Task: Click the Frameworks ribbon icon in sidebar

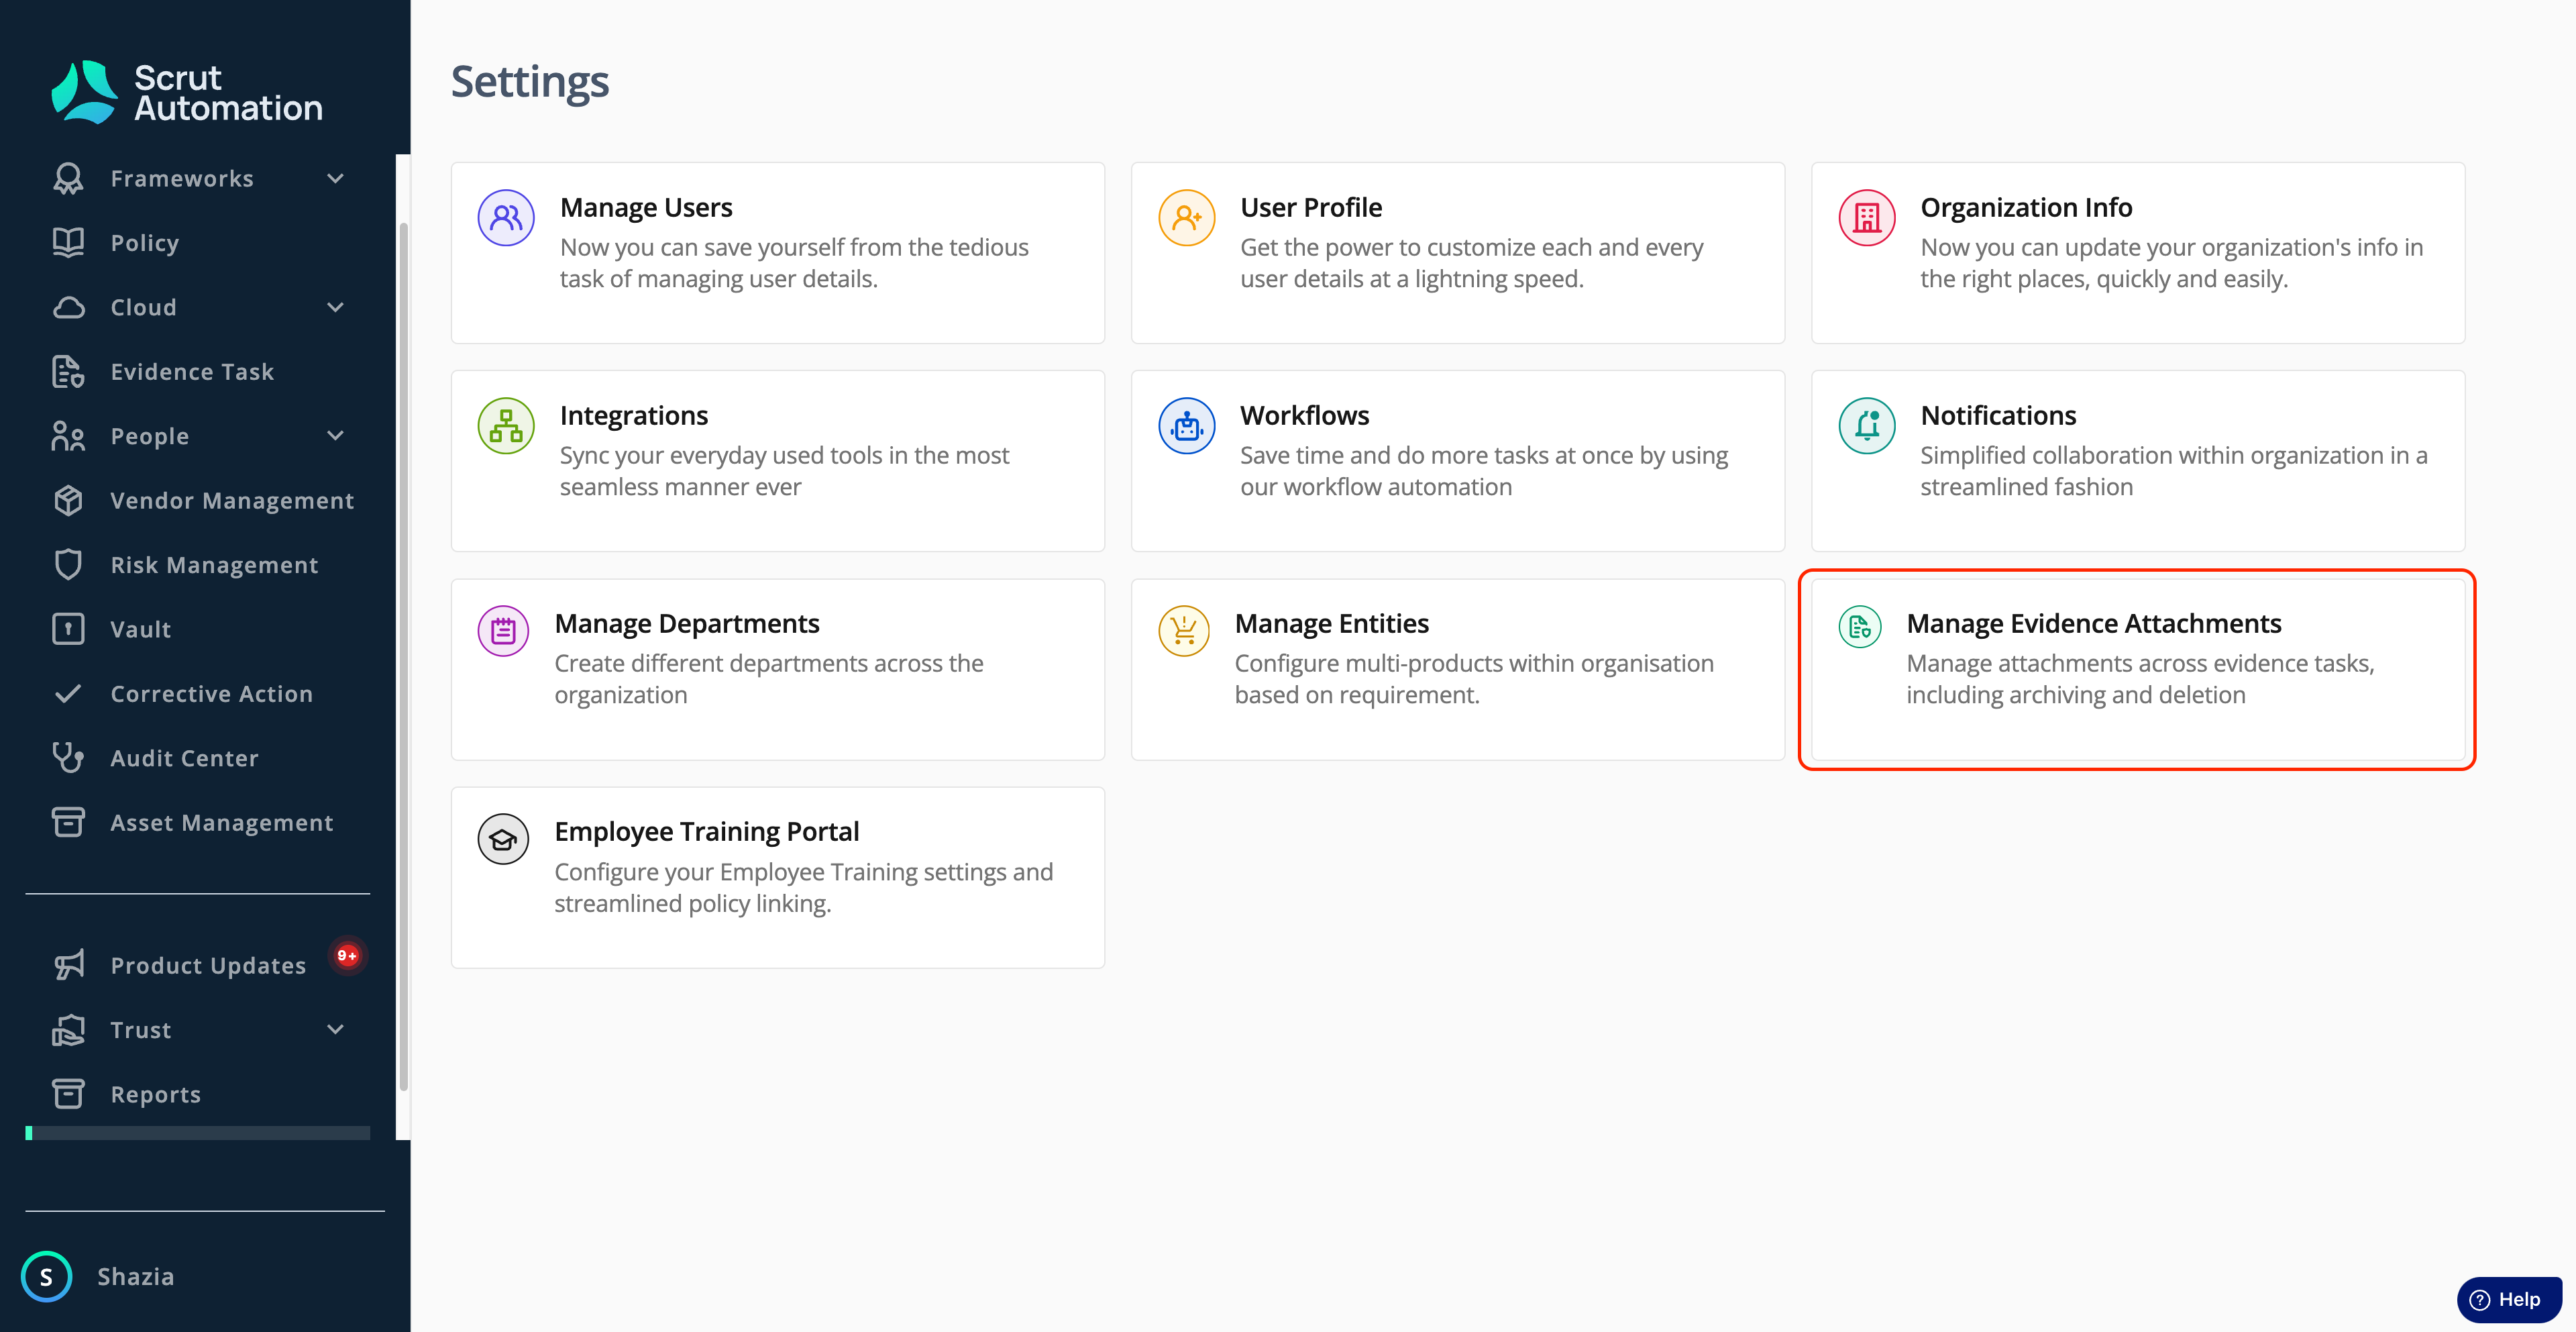Action: click(x=68, y=178)
